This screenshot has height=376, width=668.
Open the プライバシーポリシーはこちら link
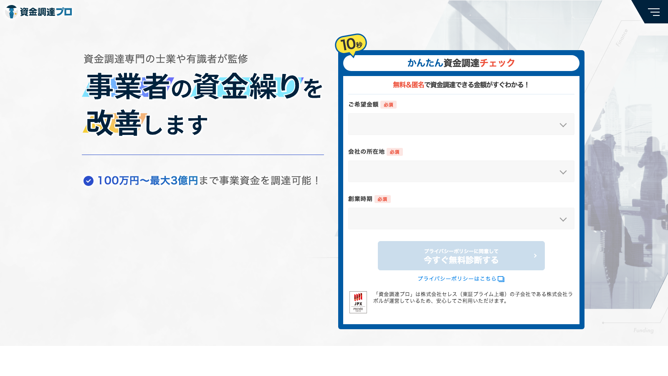457,279
